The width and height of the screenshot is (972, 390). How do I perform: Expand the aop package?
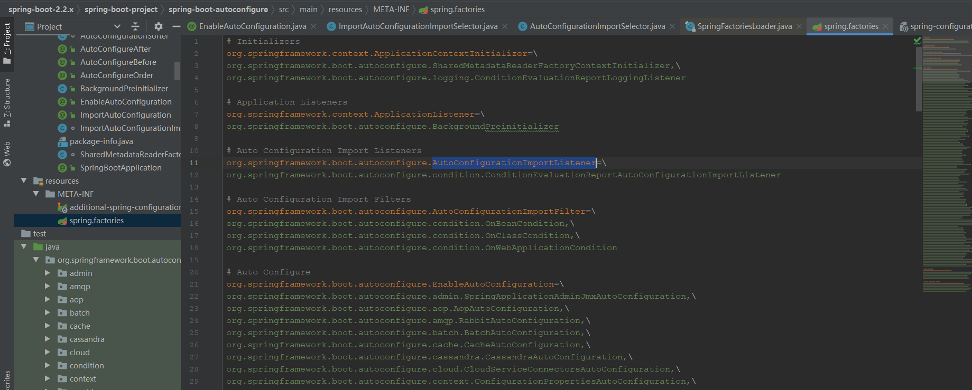click(48, 299)
